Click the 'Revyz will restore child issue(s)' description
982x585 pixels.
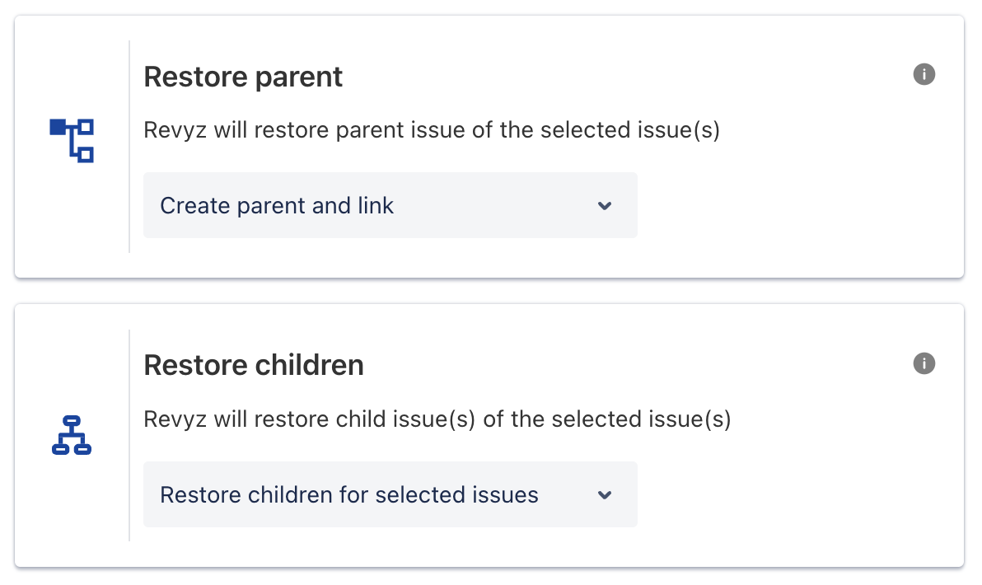[x=437, y=419]
